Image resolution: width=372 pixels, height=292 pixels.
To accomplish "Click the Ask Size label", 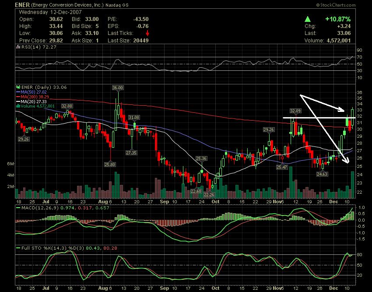I will click(x=82, y=41).
